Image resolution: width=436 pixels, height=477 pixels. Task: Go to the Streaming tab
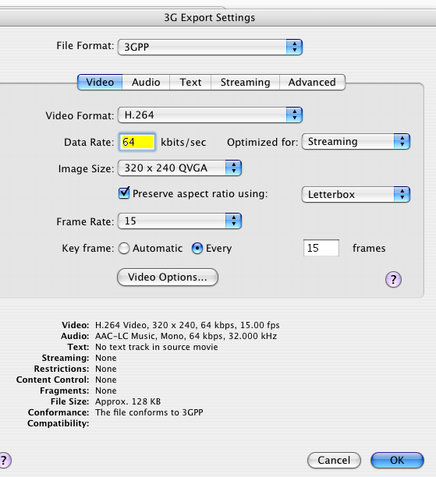coord(245,82)
